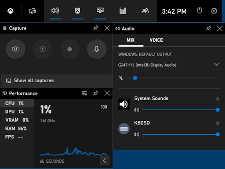Expand the default output device dropdown
Screen dimensions: 225x169
(217, 64)
